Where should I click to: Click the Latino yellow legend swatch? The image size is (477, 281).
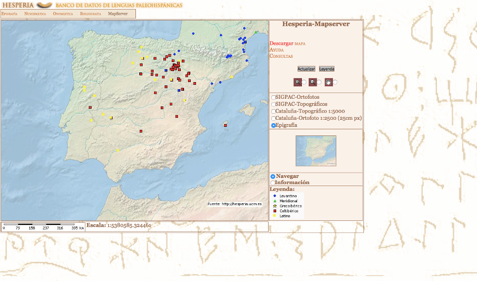click(x=275, y=216)
